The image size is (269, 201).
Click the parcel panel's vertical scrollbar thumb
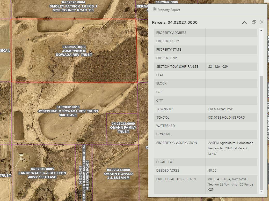tap(261, 132)
